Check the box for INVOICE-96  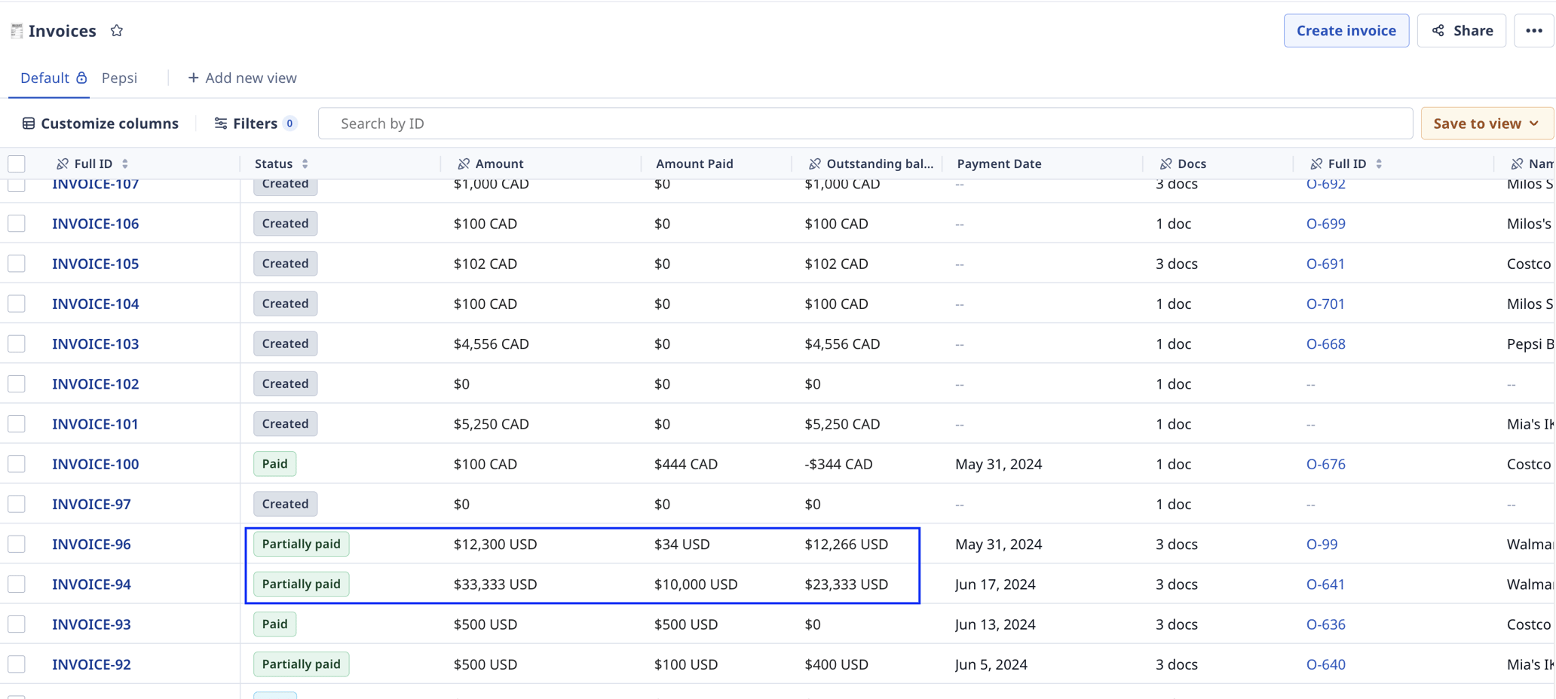click(17, 544)
